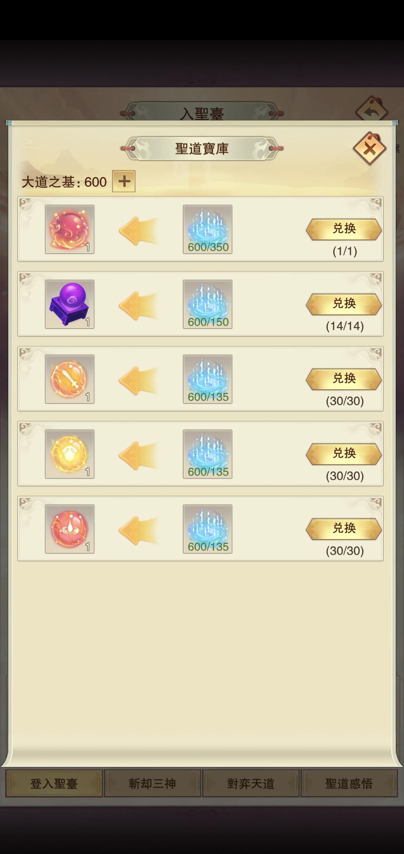This screenshot has height=854, width=404.
Task: Open the 斬却三神 tab
Action: 152,783
